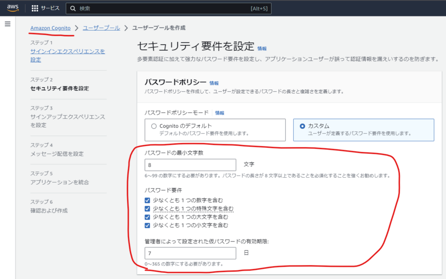
Task: Open the ユーザープール breadcrumb link
Action: click(x=101, y=28)
